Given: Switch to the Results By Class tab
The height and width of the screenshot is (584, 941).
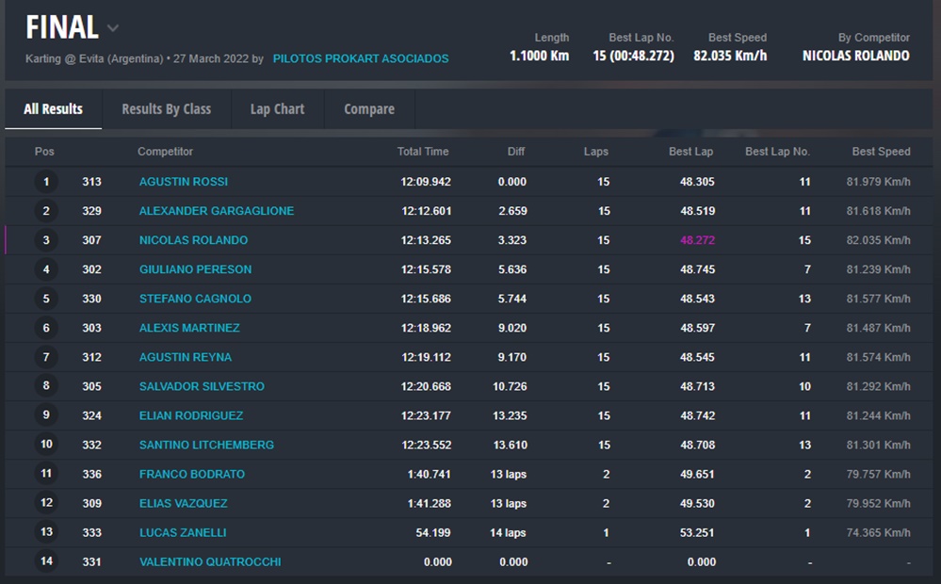Looking at the screenshot, I should pyautogui.click(x=166, y=109).
